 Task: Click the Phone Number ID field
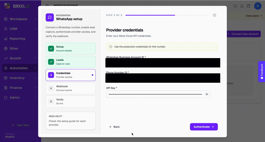click(163, 78)
